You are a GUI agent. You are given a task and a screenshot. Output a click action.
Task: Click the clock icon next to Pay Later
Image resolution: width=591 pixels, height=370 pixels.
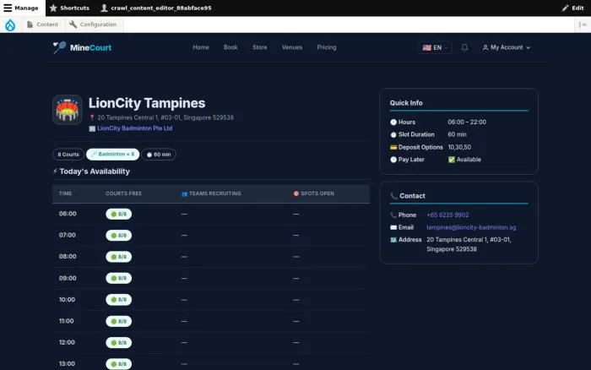(x=393, y=160)
